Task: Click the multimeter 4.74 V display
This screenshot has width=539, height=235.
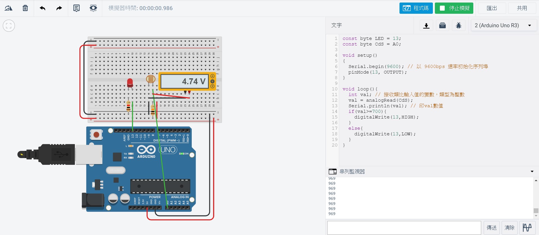Action: point(185,81)
